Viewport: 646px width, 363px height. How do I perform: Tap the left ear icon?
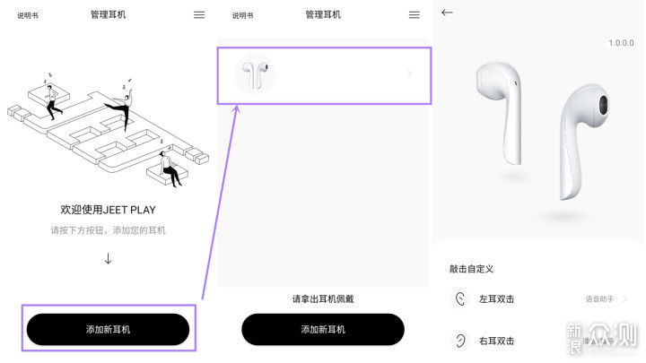(460, 298)
